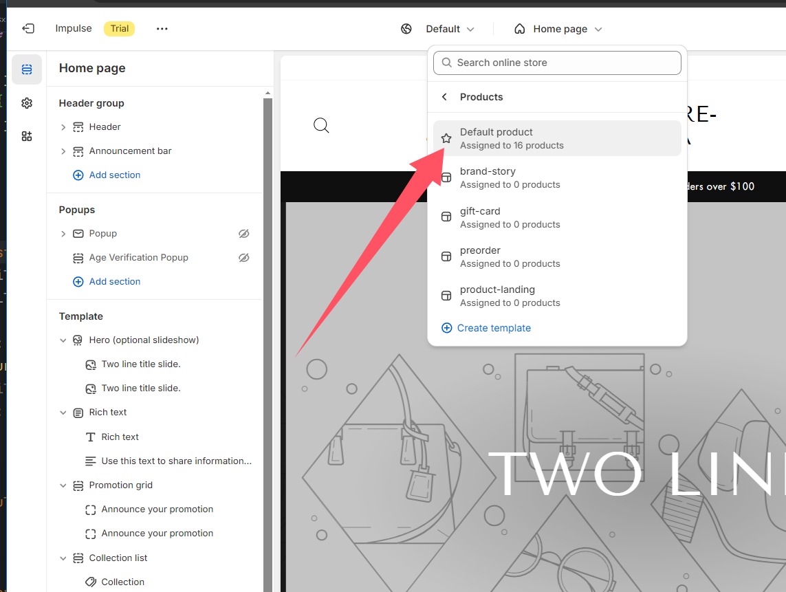This screenshot has width=786, height=592.
Task: Select the brand-story template
Action: pos(557,178)
